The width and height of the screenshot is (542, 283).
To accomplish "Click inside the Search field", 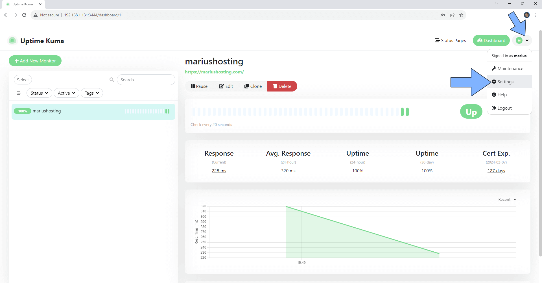I will coord(146,80).
